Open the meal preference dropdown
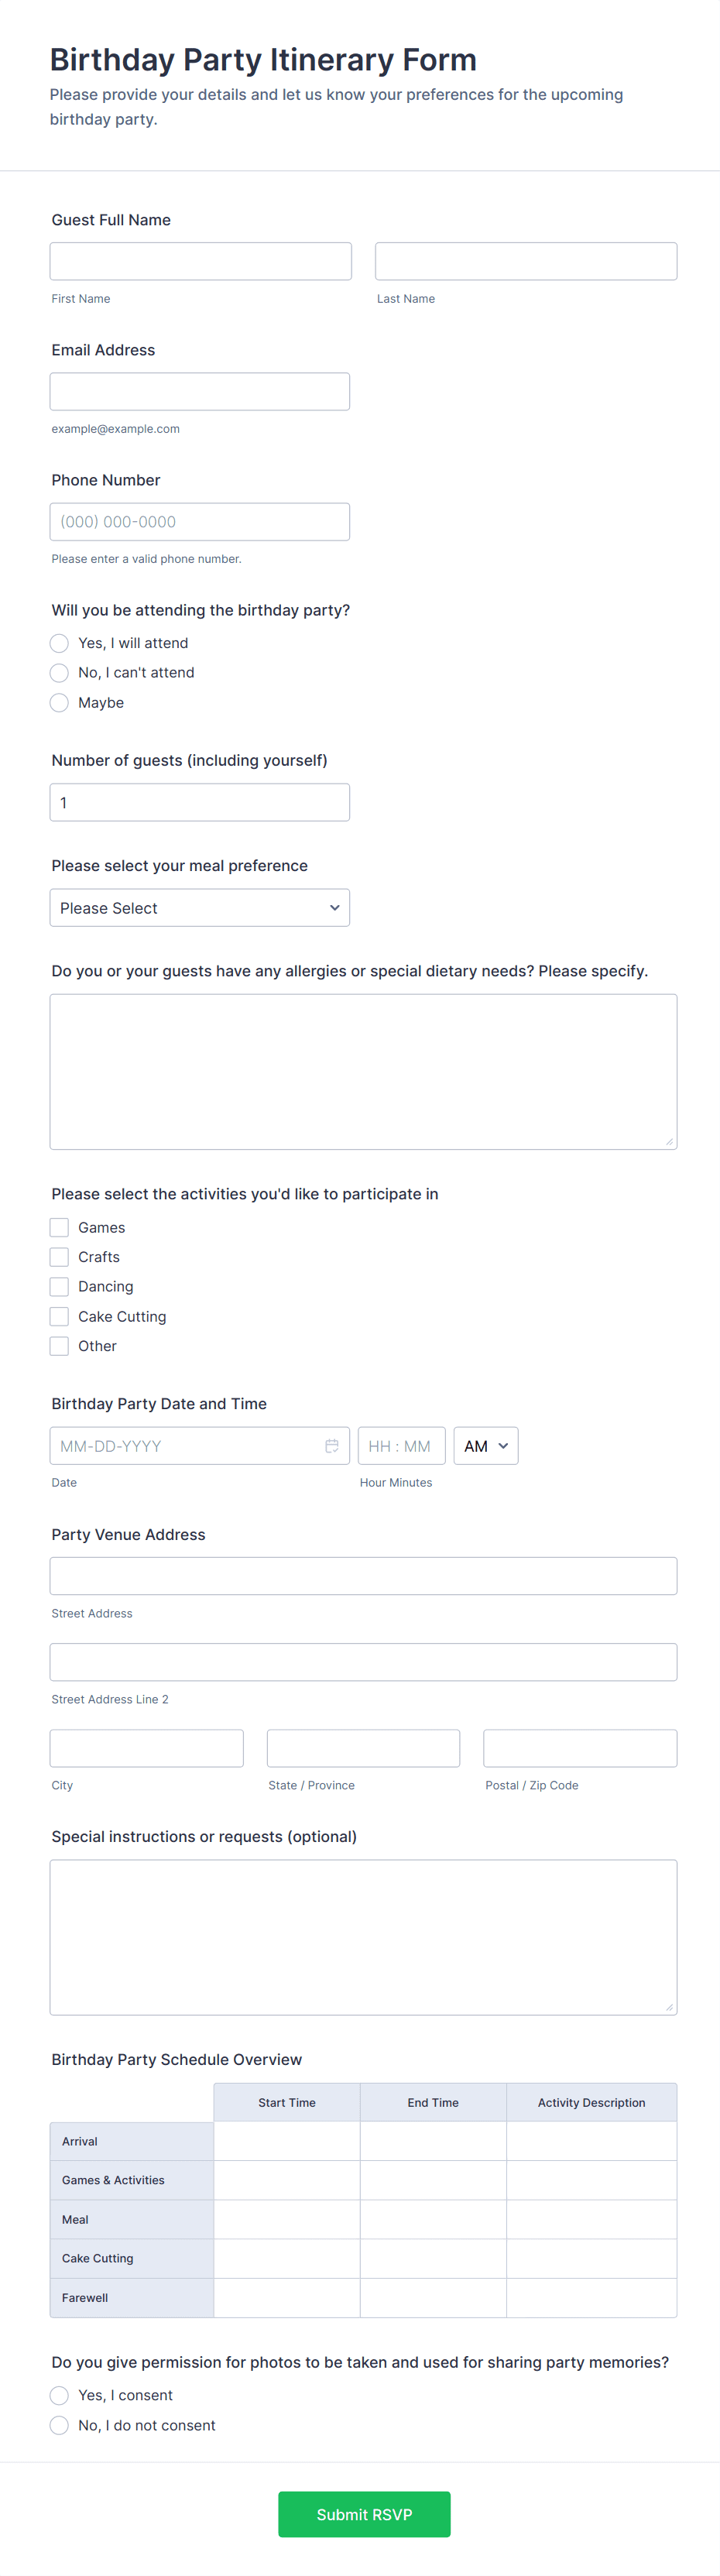The width and height of the screenshot is (720, 2576). (x=200, y=908)
